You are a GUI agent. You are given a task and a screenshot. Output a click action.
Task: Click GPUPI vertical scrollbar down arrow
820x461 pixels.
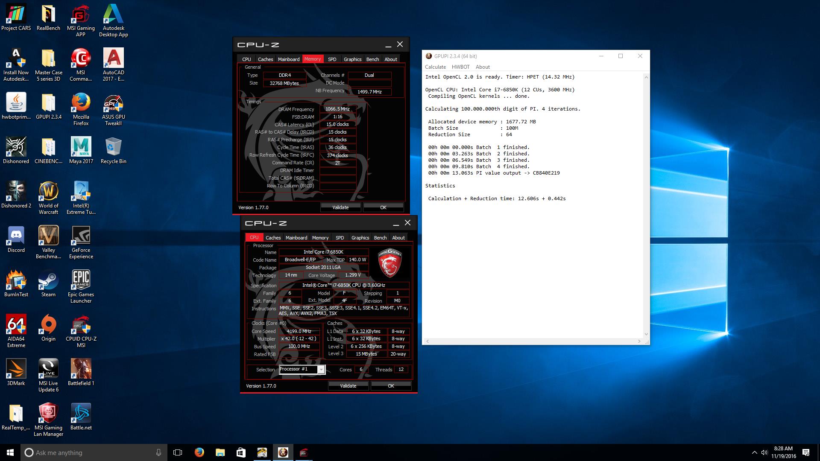point(646,334)
